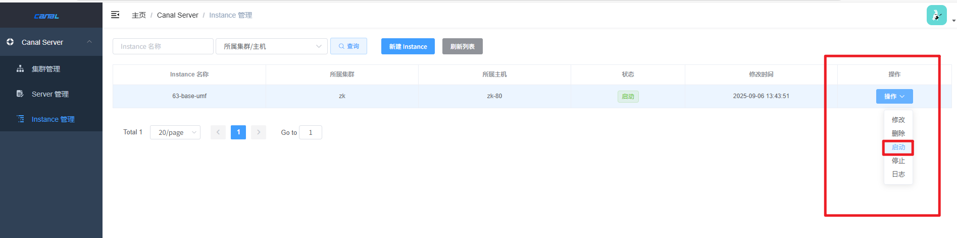957x238 pixels.
Task: Click the Instance 管理 list icon
Action: click(20, 119)
